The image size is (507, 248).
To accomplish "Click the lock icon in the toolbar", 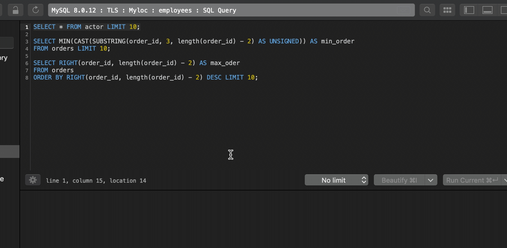I will click(16, 10).
